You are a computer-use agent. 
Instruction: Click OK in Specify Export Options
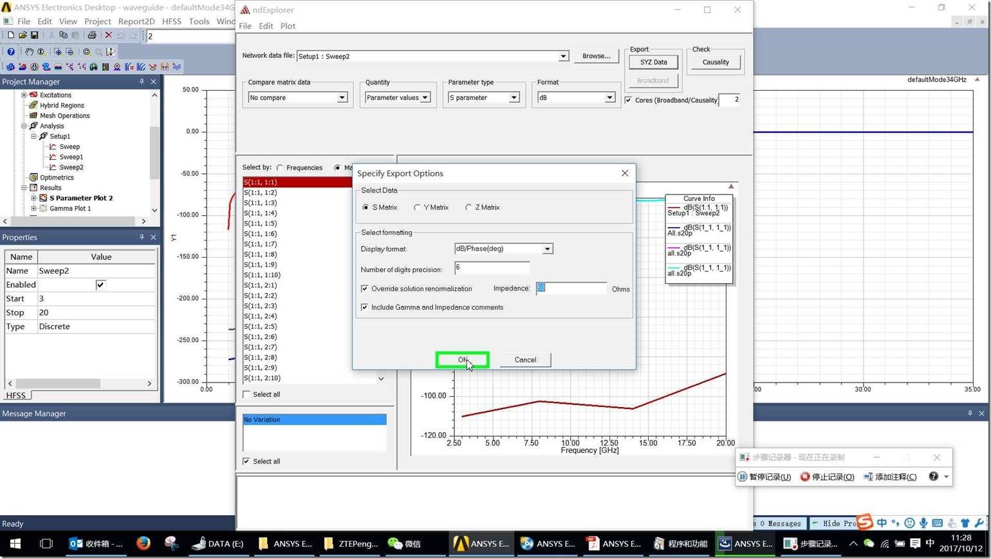(462, 360)
